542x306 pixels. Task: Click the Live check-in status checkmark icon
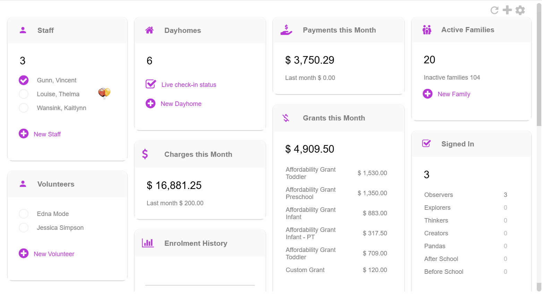pos(151,84)
